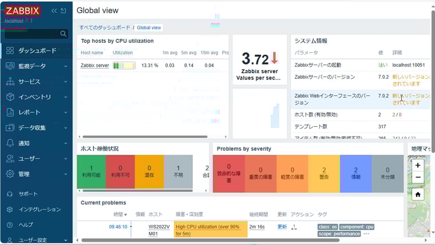Zoom in on the map with plus
The image size is (435, 245).
[x=418, y=166]
